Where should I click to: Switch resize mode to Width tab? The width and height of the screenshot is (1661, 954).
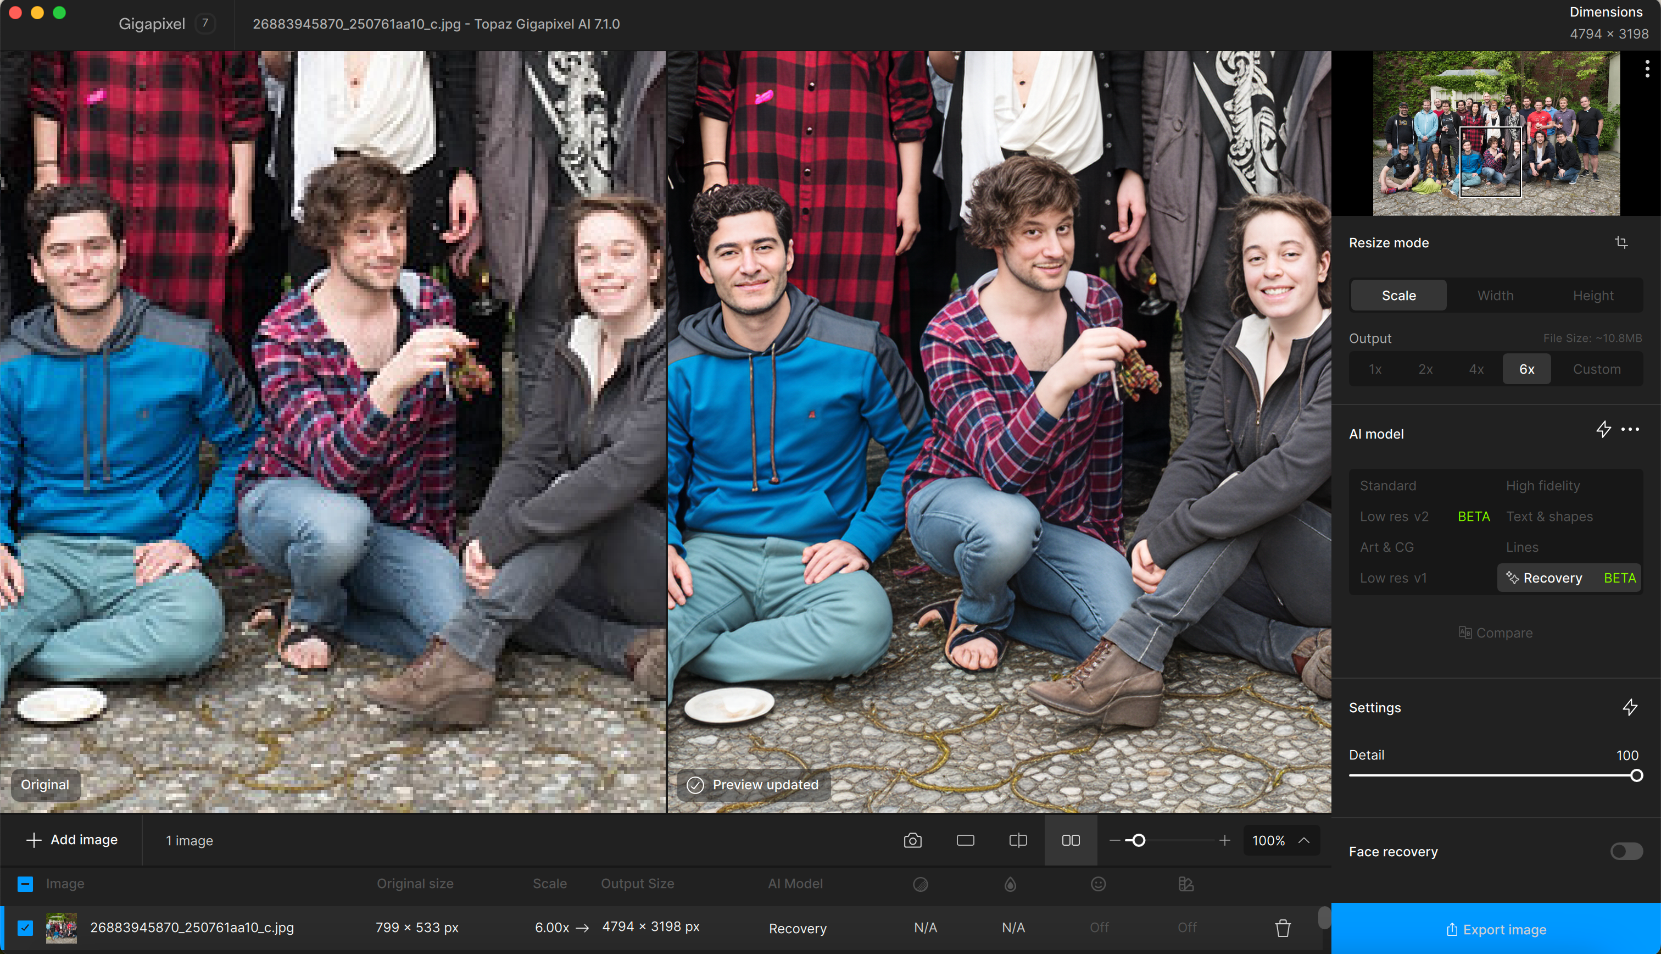(1495, 296)
